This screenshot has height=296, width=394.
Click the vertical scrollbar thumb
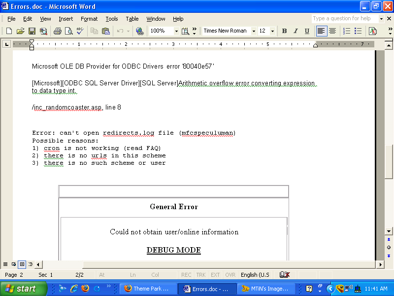coord(389,162)
